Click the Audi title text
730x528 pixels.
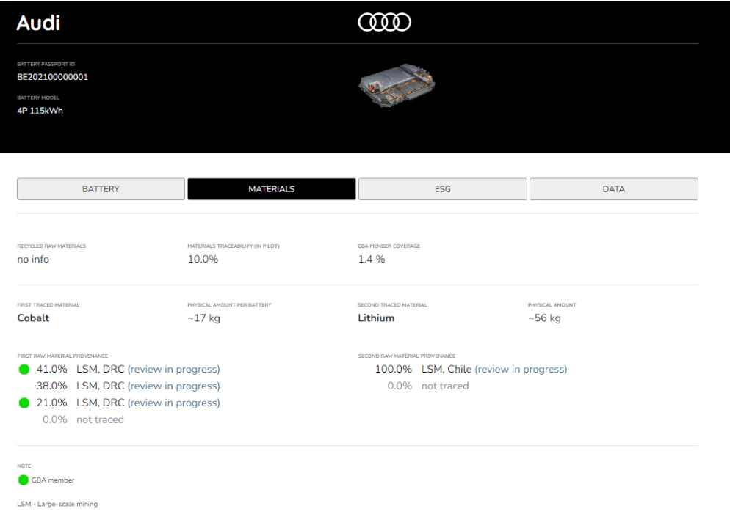[38, 23]
